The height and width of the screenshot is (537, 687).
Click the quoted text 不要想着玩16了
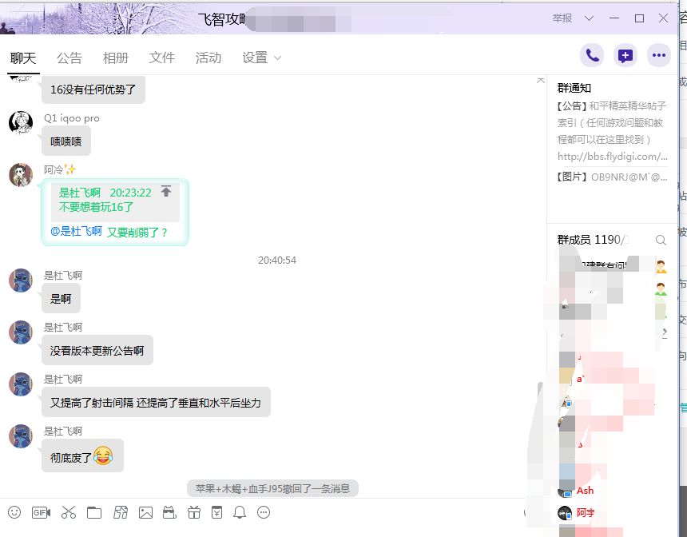pyautogui.click(x=96, y=207)
